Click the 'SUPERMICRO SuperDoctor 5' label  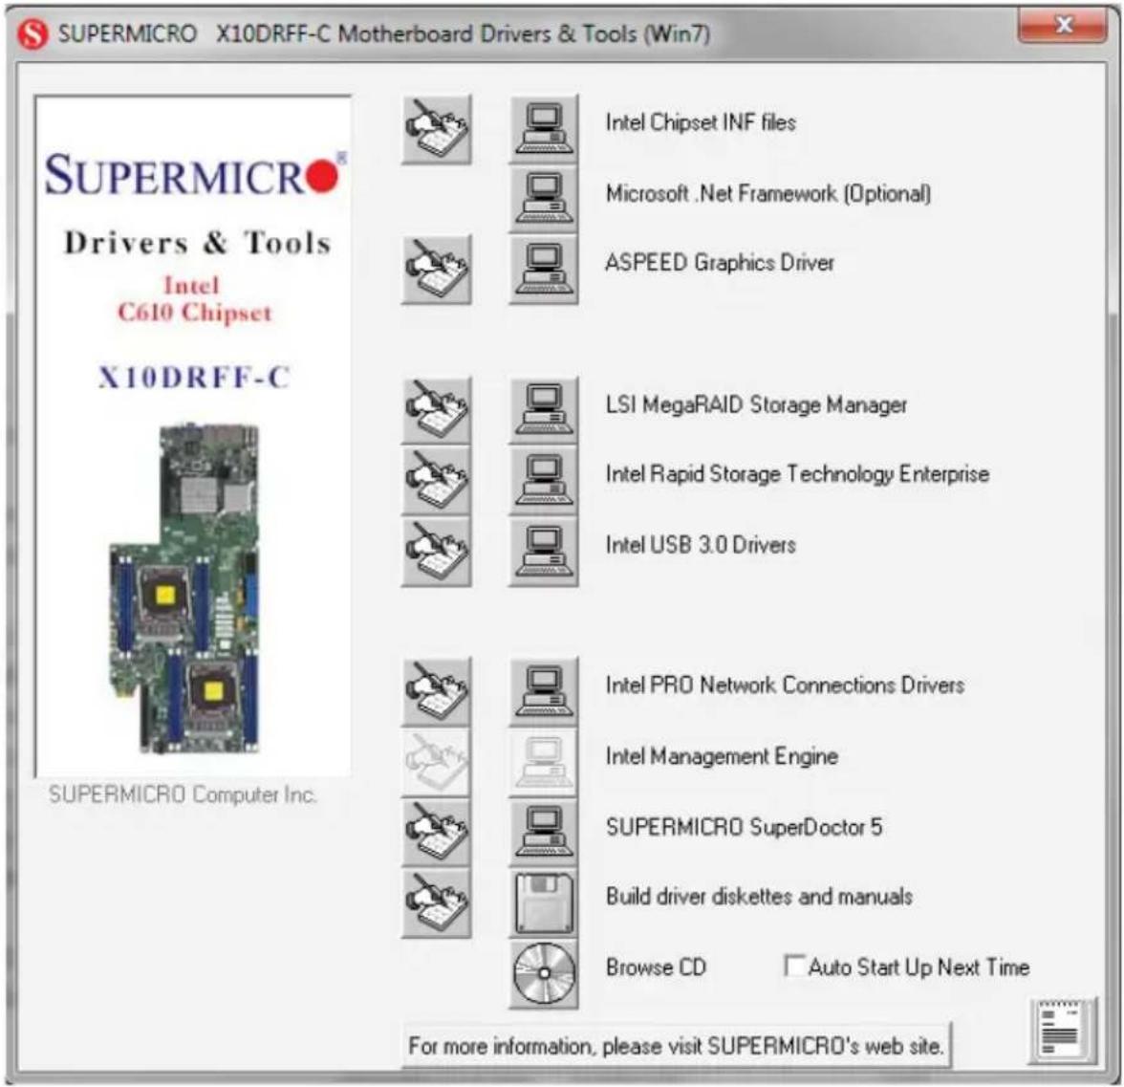pos(744,827)
